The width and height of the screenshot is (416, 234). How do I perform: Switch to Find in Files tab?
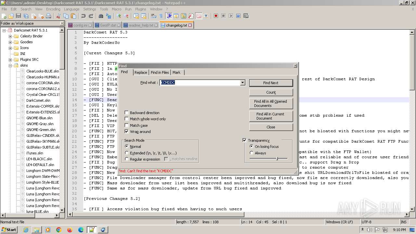(160, 72)
